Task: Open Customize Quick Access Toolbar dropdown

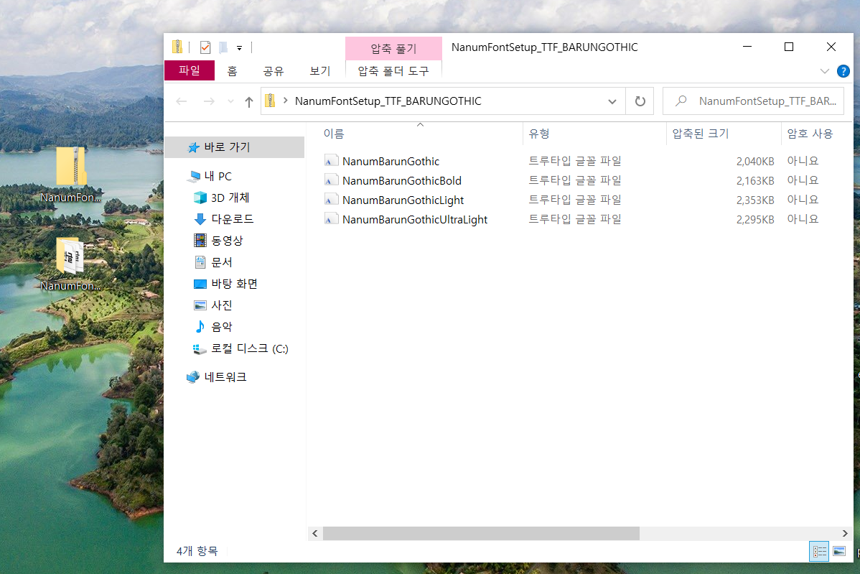Action: point(239,48)
